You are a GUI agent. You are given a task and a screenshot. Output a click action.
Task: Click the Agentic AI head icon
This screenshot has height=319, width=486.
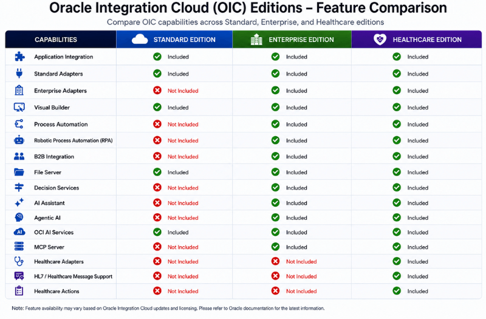19,218
